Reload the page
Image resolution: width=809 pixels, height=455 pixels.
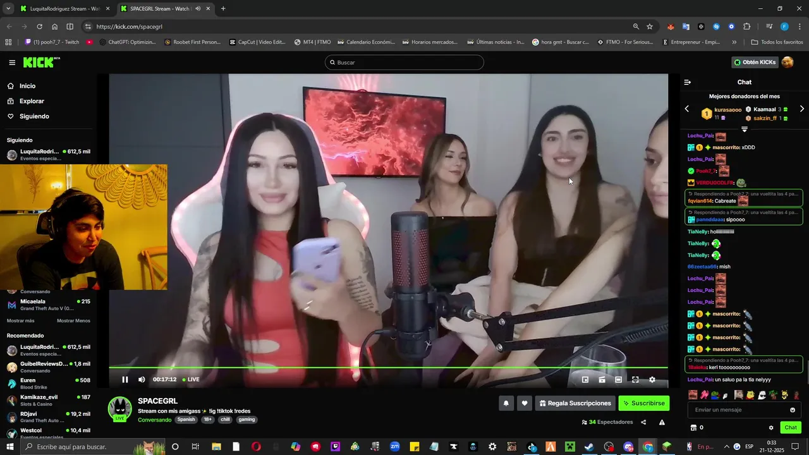coord(39,27)
